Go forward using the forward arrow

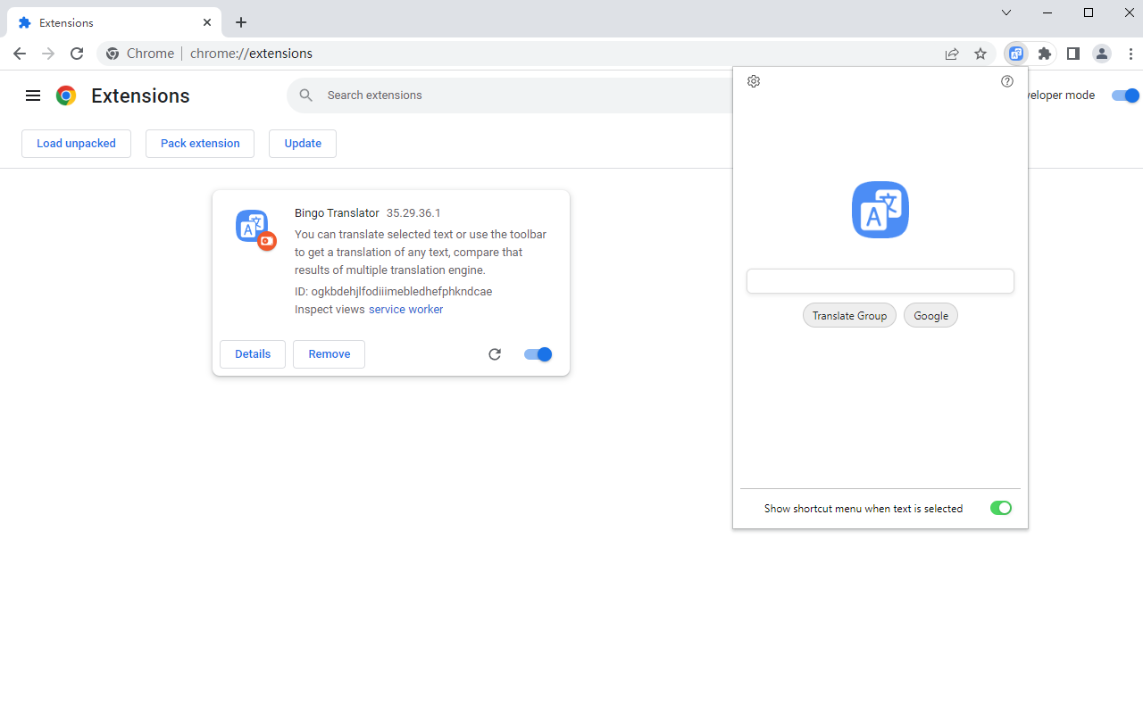[48, 54]
